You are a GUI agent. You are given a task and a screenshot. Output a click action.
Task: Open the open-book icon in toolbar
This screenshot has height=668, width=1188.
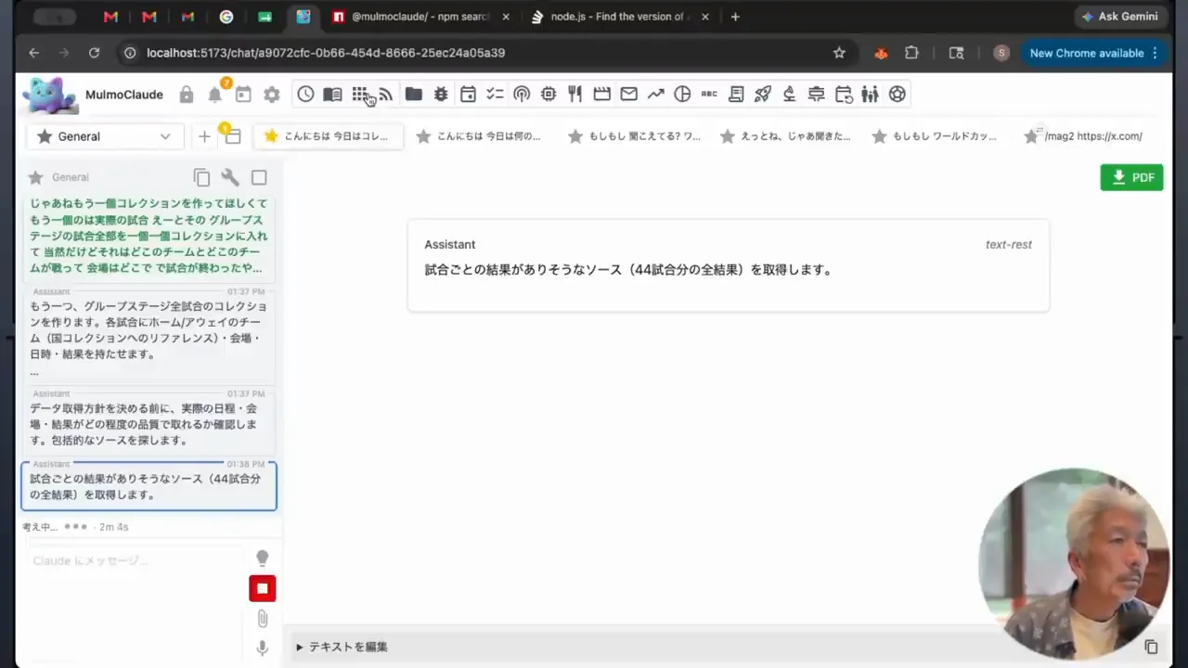[332, 94]
